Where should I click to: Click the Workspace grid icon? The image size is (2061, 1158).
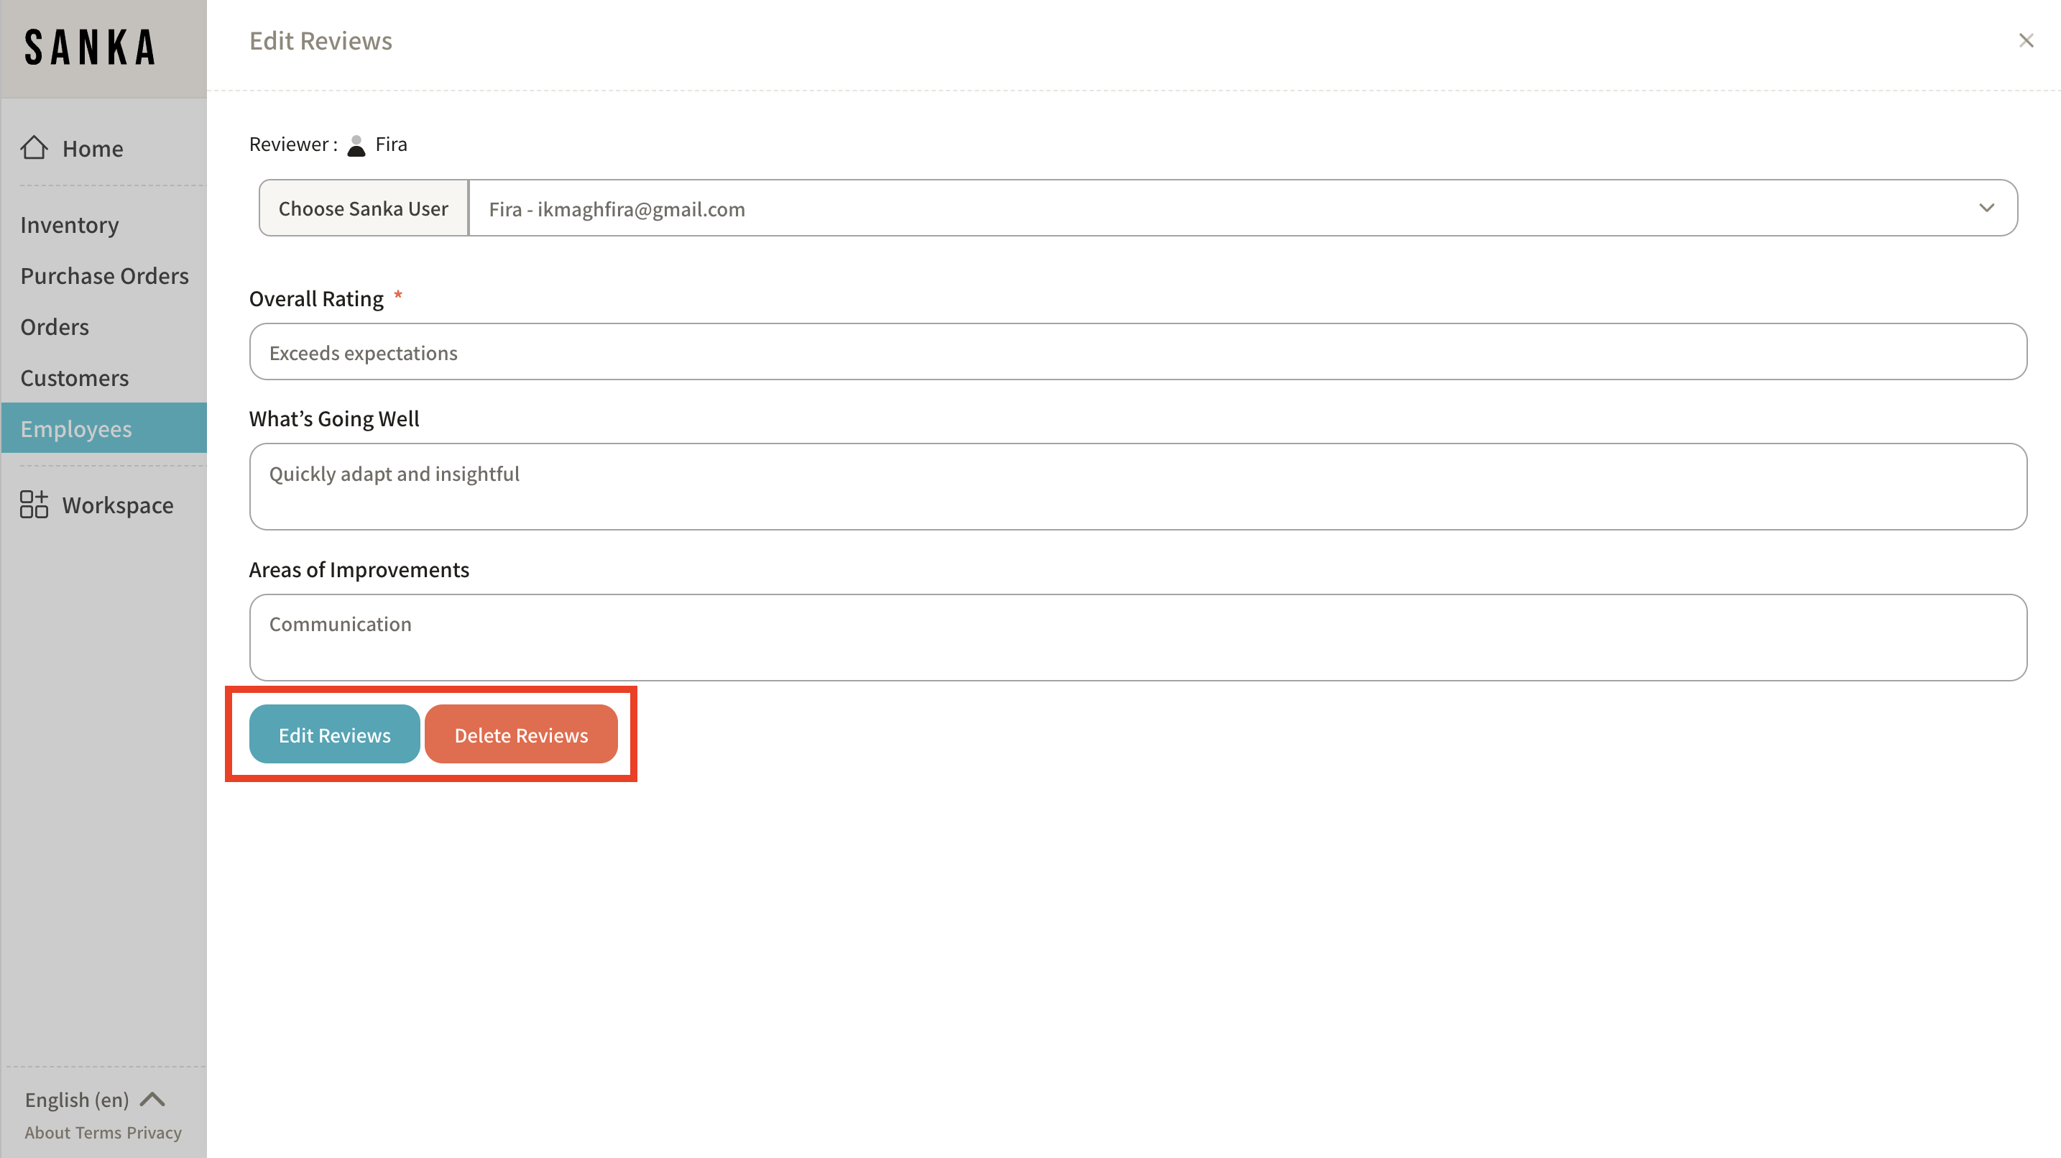tap(34, 505)
